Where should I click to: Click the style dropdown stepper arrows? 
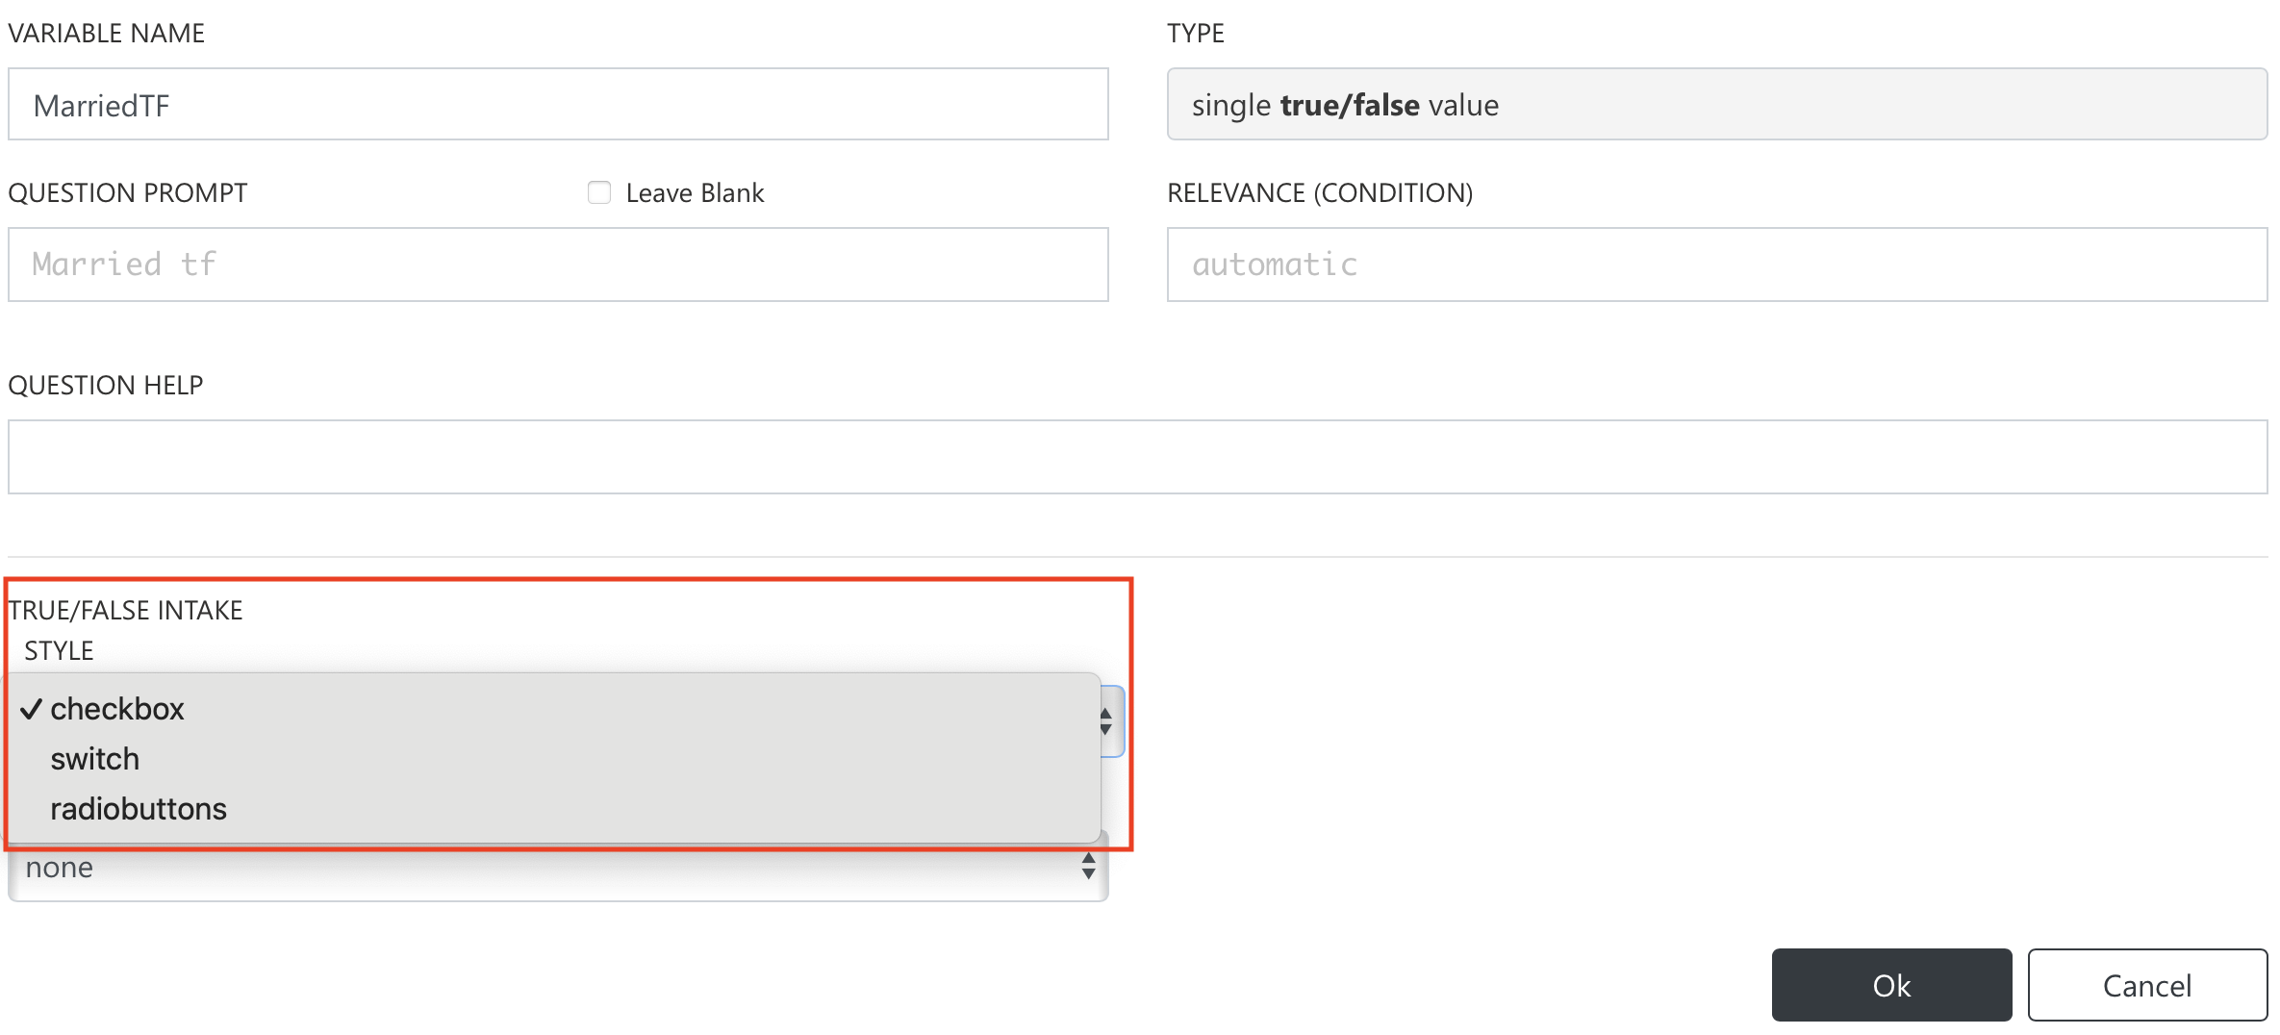click(1106, 721)
